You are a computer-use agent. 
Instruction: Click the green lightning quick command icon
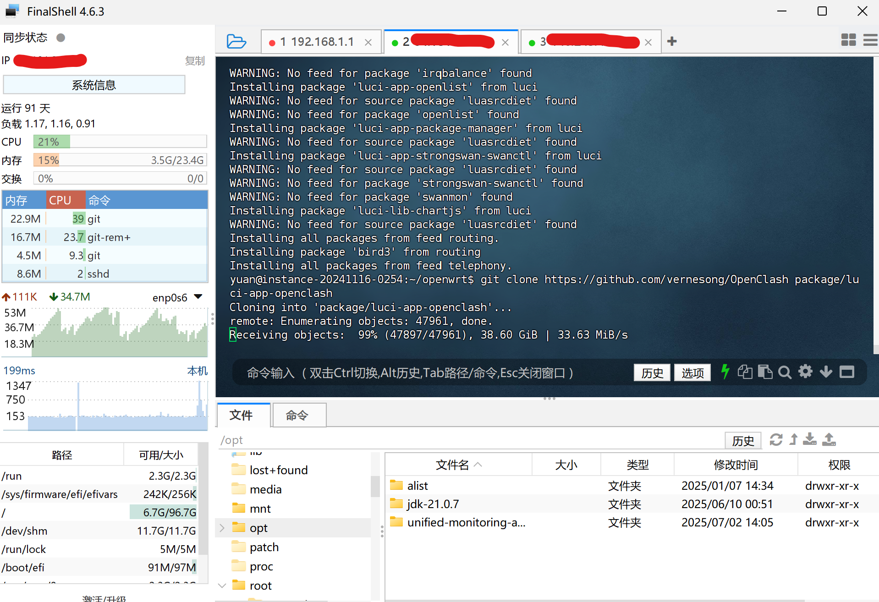click(x=725, y=372)
